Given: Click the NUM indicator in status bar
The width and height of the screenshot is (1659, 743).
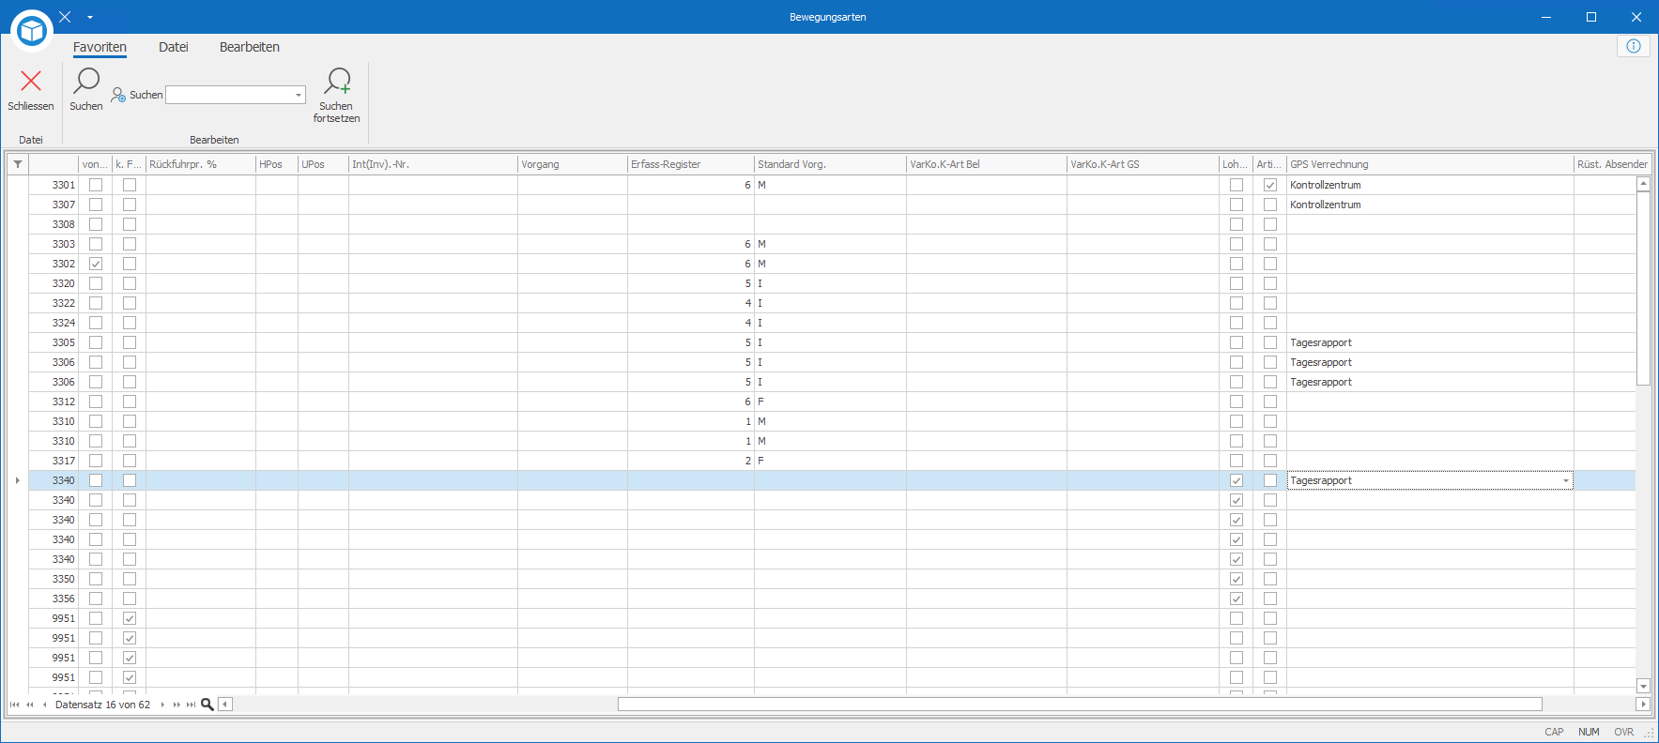Looking at the screenshot, I should click(1589, 732).
